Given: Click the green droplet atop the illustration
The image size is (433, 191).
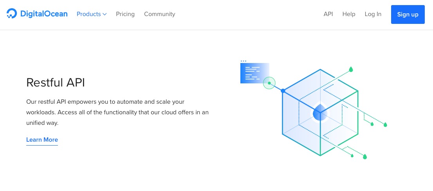Looking at the screenshot, I should [351, 69].
